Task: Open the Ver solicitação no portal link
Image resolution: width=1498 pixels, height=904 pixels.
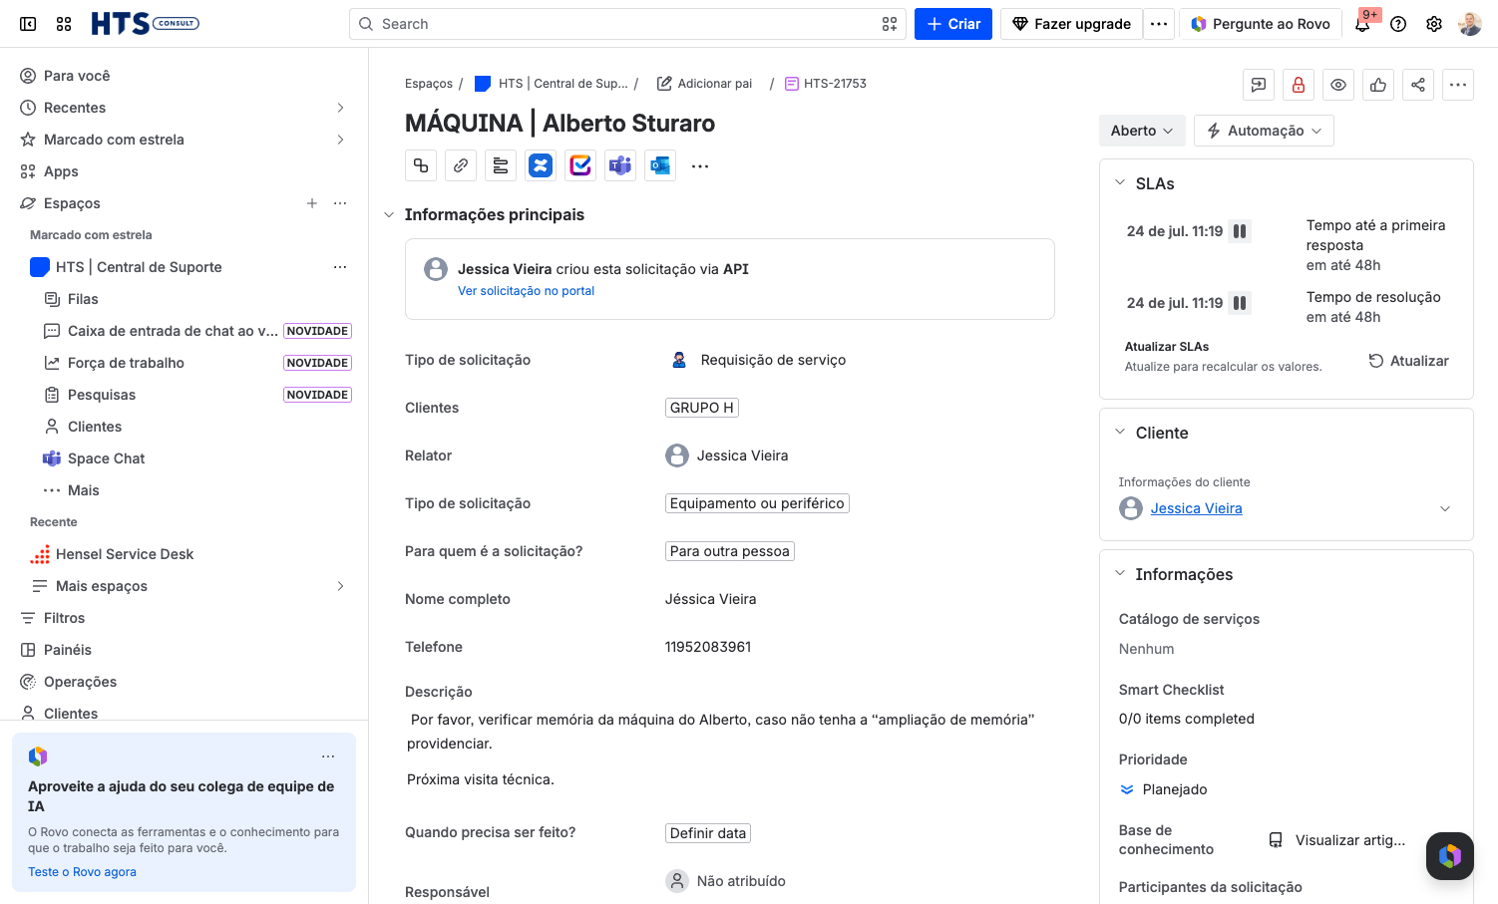Action: coord(526,291)
